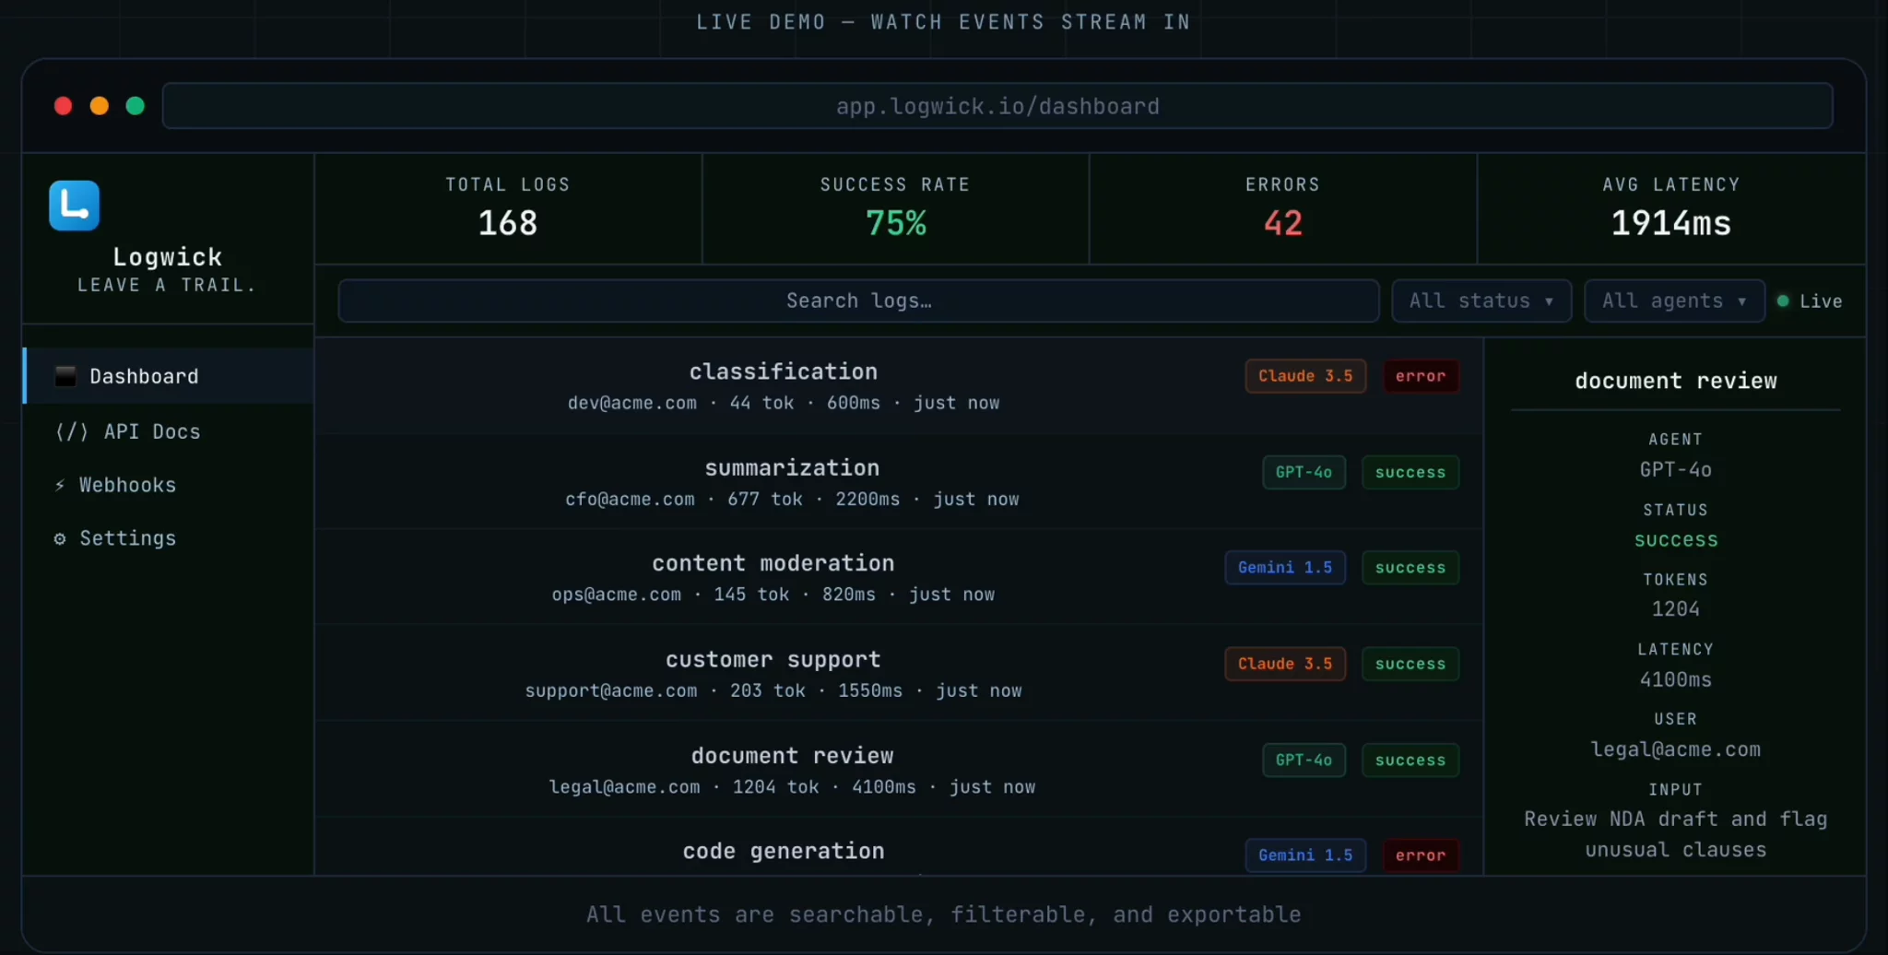The width and height of the screenshot is (1888, 955).
Task: Click the yellow minimize window dot
Action: tap(100, 106)
